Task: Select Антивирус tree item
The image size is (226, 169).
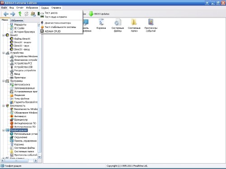Action: point(20,116)
